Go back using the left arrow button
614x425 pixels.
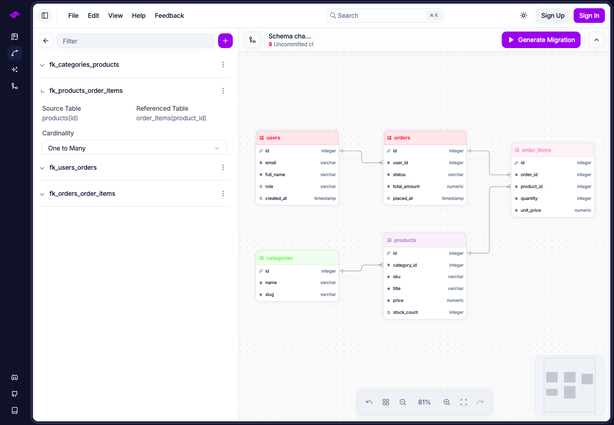46,41
